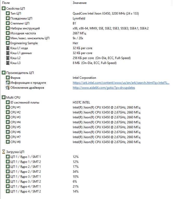Select the Тип ЦП field label
Viewport: 174px width, 199px height.
point(16,14)
